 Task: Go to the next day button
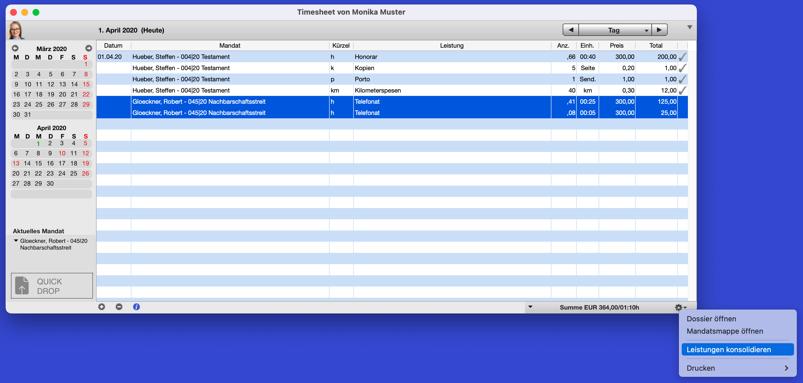(659, 30)
